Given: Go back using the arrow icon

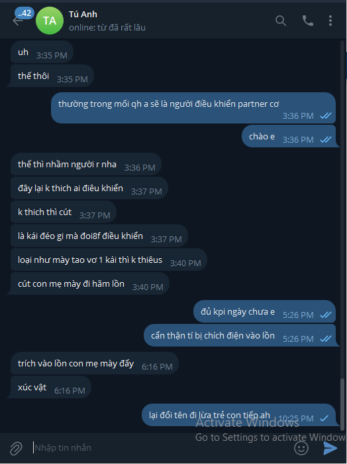Looking at the screenshot, I should tap(17, 21).
